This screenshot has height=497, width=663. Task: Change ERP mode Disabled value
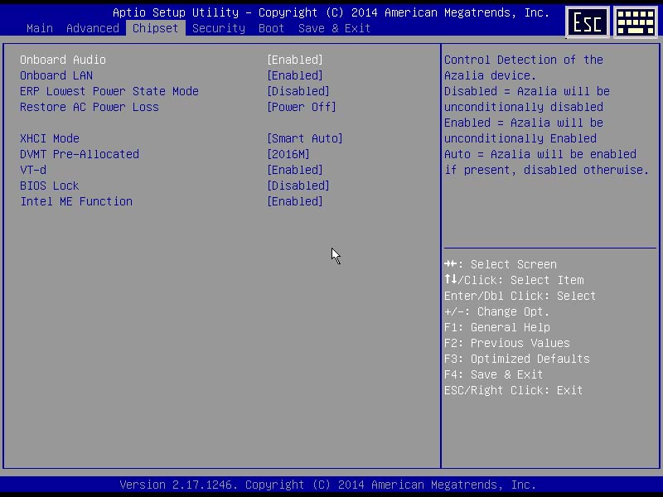pyautogui.click(x=298, y=91)
